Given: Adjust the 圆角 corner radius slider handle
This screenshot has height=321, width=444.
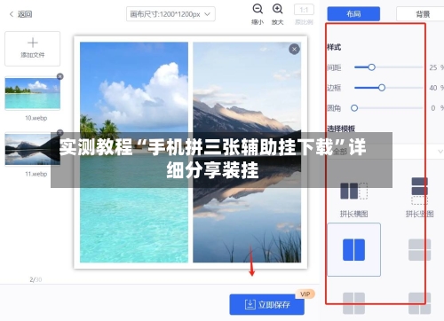Looking at the screenshot, I should pos(354,108).
